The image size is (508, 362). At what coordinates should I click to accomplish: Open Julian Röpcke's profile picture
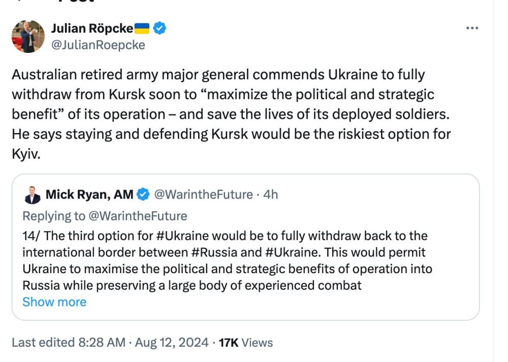pyautogui.click(x=28, y=37)
